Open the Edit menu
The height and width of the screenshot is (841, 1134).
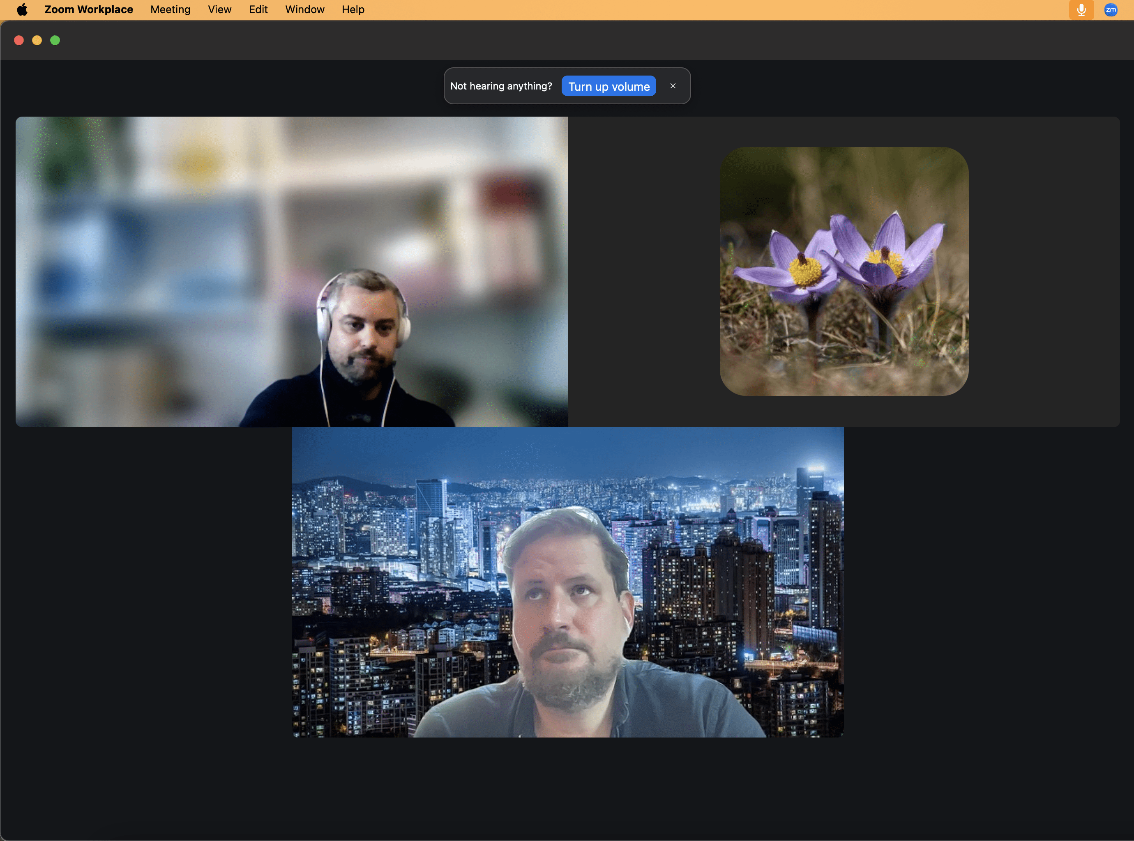[258, 10]
